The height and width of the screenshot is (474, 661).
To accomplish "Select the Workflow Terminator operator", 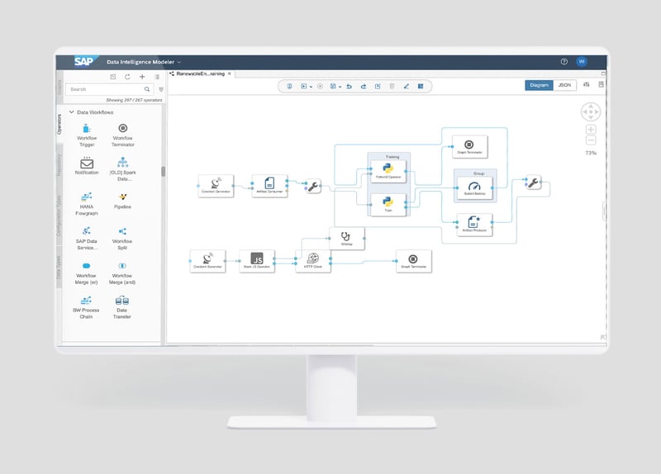I will pos(122,135).
